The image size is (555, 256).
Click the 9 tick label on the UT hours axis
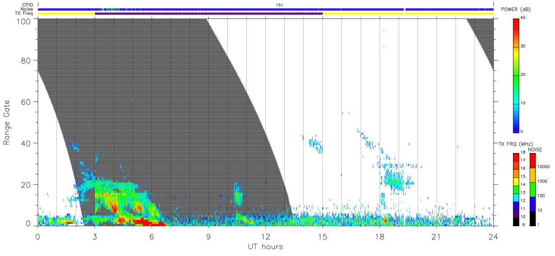tap(208, 237)
